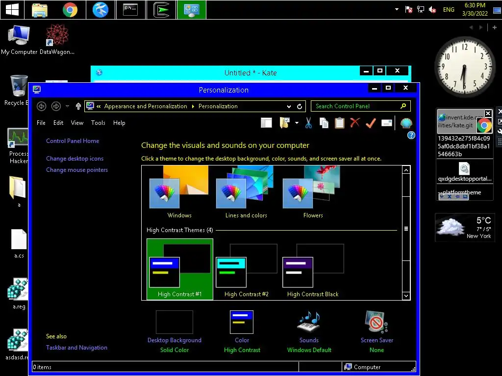
Task: Click the search magnifier icon
Action: (x=403, y=106)
